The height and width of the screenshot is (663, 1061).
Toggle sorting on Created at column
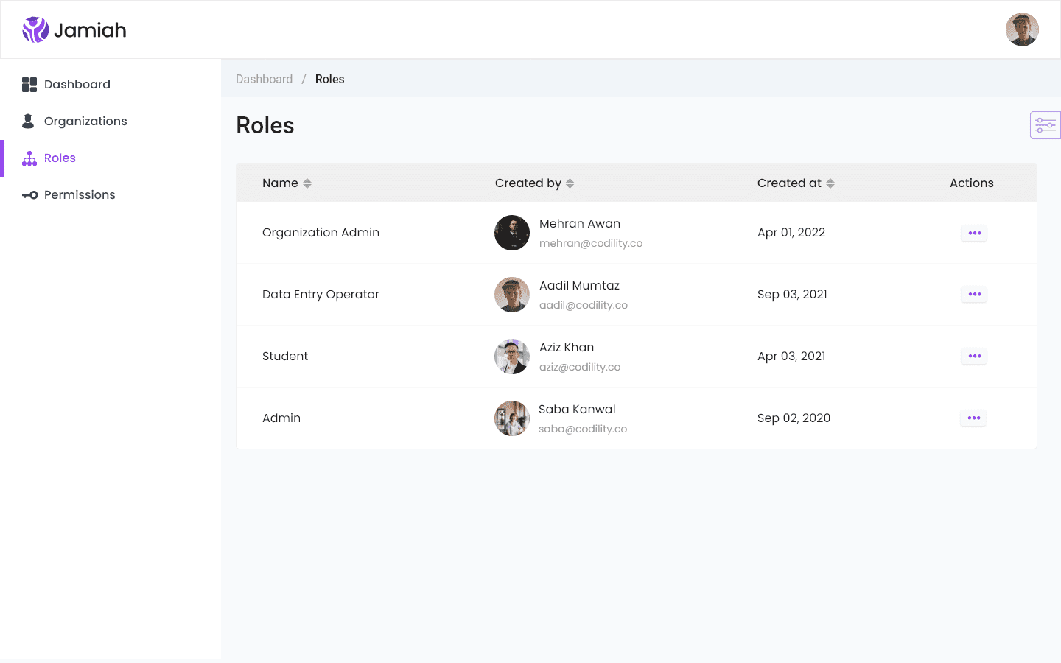(830, 183)
